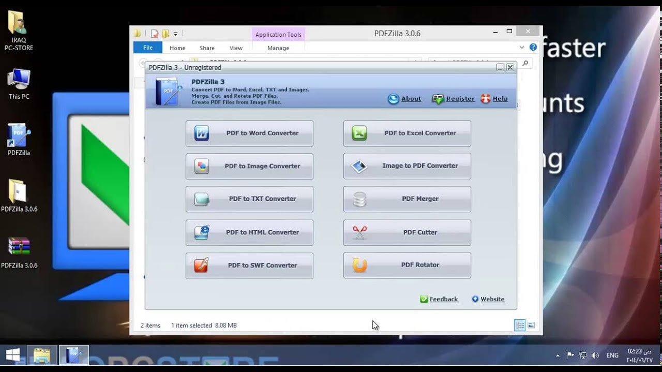Open the network tray icon
Image resolution: width=662 pixels, height=372 pixels.
pyautogui.click(x=583, y=355)
